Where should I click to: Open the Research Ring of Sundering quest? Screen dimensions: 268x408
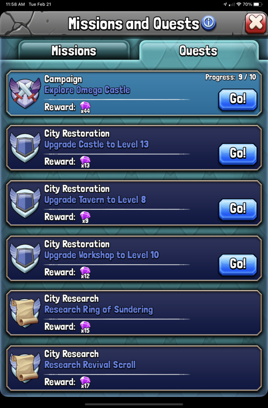134,313
